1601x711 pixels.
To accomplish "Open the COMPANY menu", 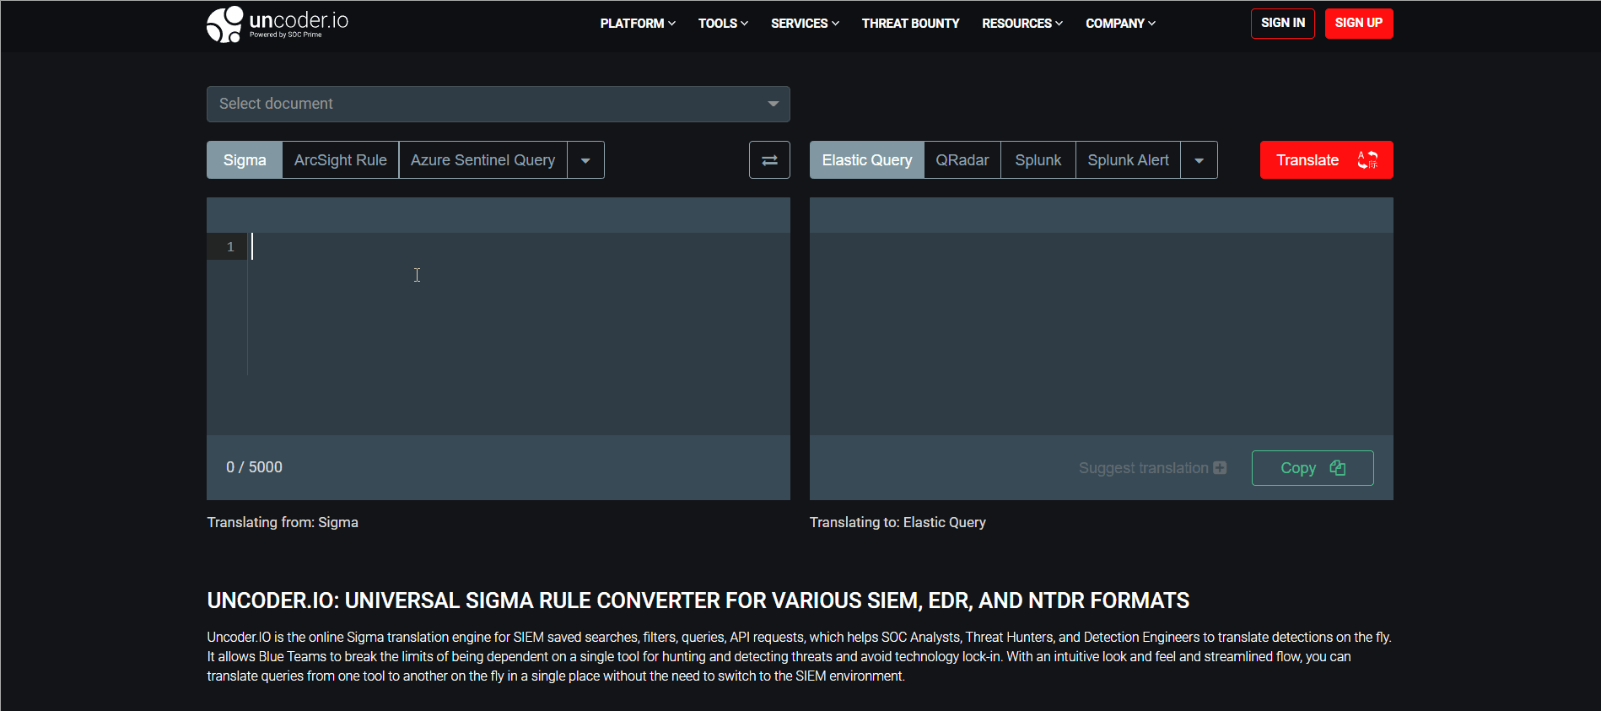I will pyautogui.click(x=1120, y=24).
